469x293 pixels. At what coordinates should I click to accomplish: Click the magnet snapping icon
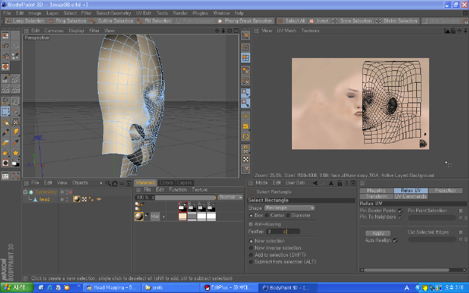pyautogui.click(x=246, y=149)
